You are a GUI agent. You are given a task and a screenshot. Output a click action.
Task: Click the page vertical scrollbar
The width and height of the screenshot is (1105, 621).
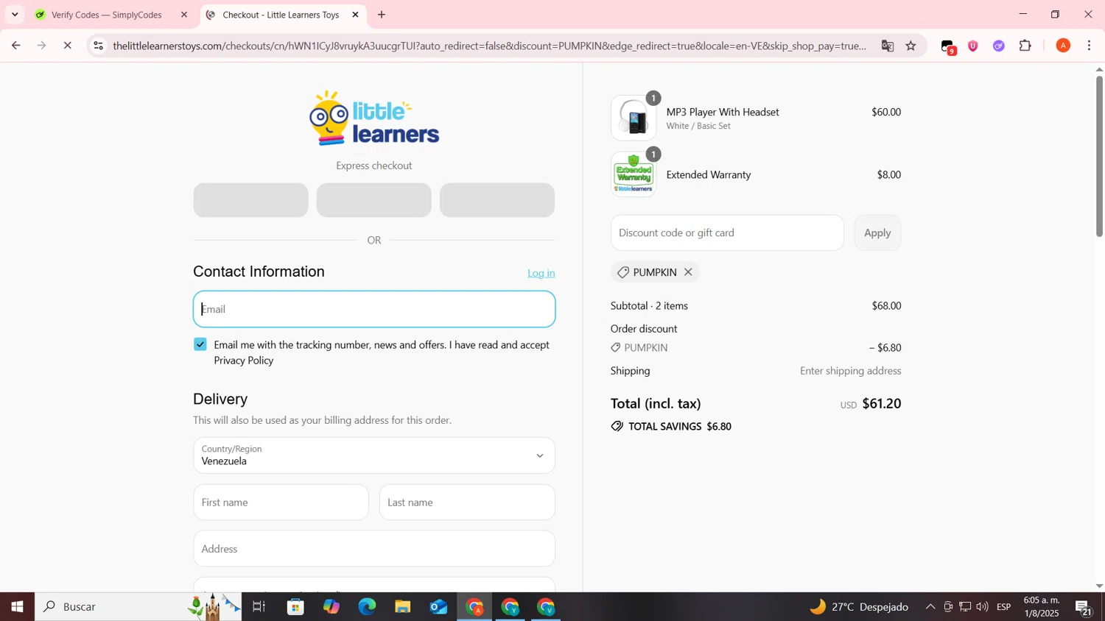pos(1099,156)
